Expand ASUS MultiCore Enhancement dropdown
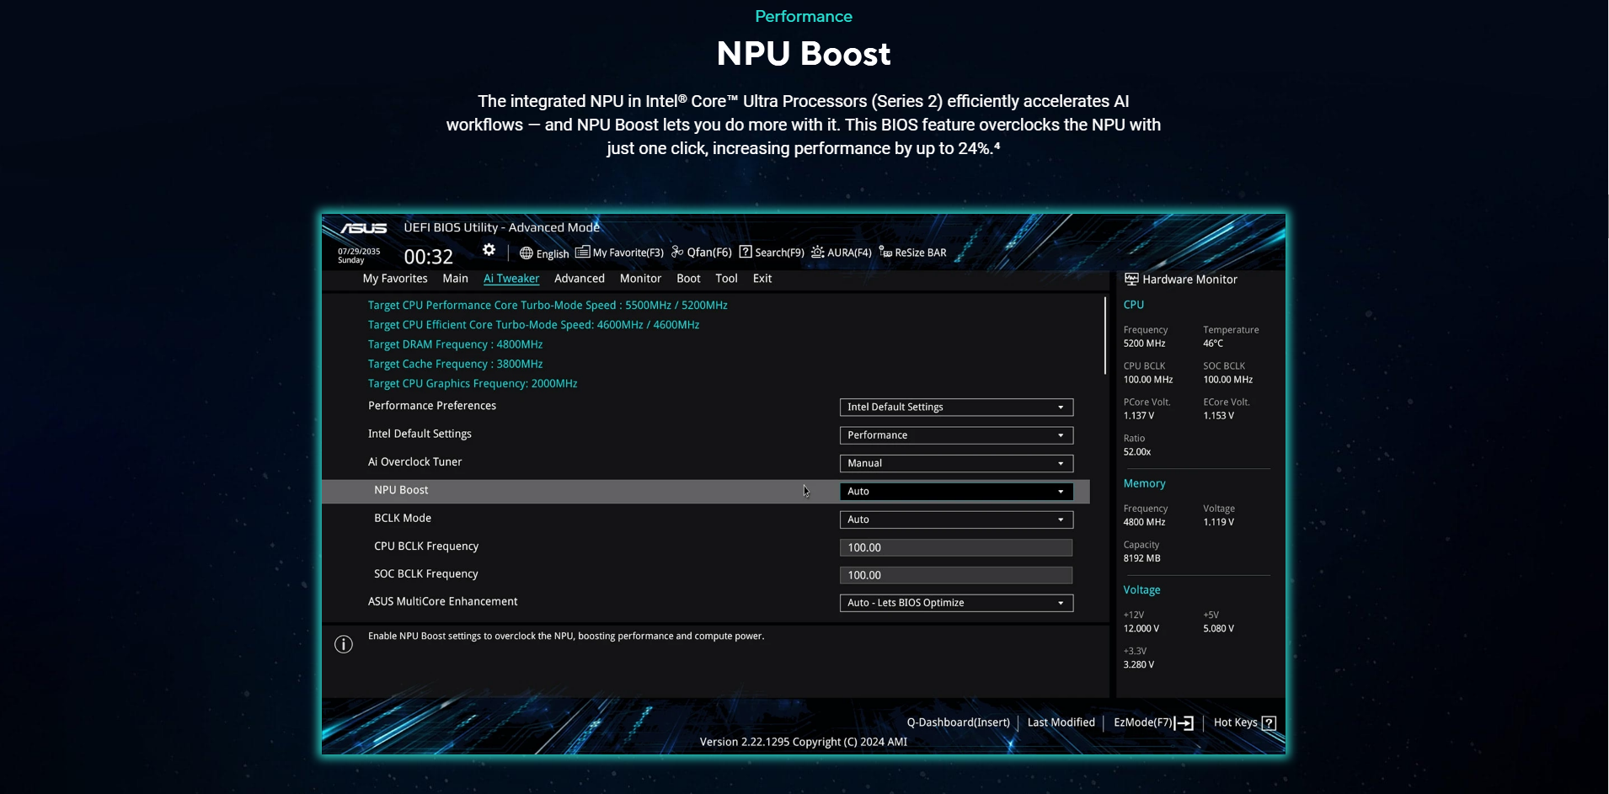 click(x=956, y=603)
